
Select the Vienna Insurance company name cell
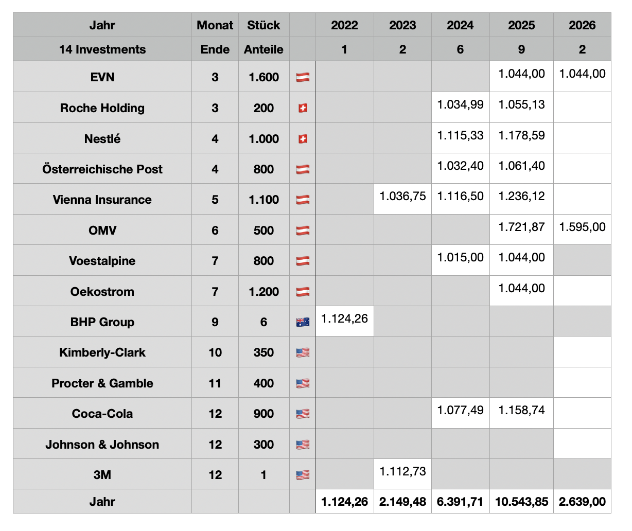[x=102, y=200]
